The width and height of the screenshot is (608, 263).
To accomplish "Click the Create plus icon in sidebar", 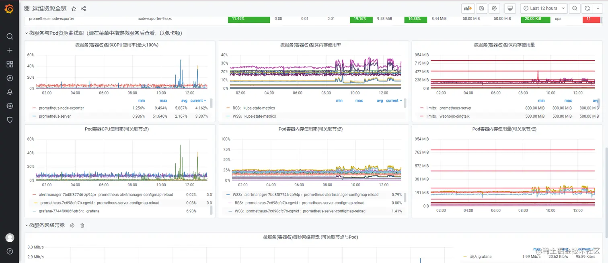I will [10, 50].
